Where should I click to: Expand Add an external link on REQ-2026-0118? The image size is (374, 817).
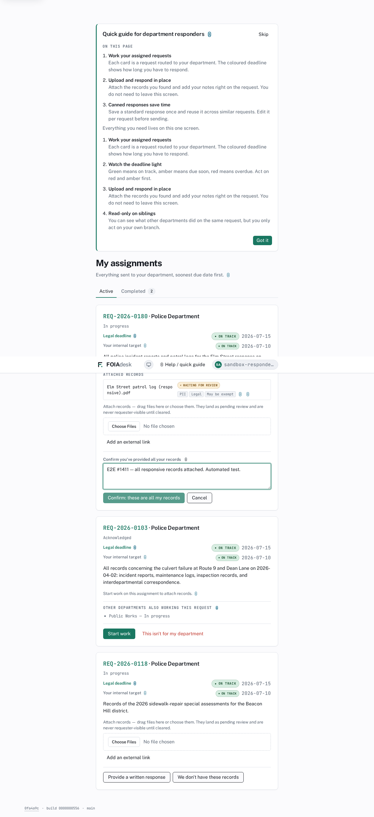(x=128, y=757)
